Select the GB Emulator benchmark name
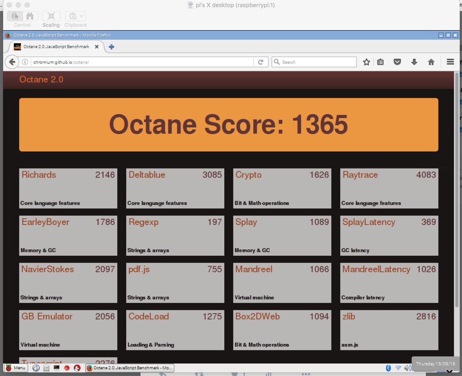The height and width of the screenshot is (376, 462). click(x=47, y=316)
